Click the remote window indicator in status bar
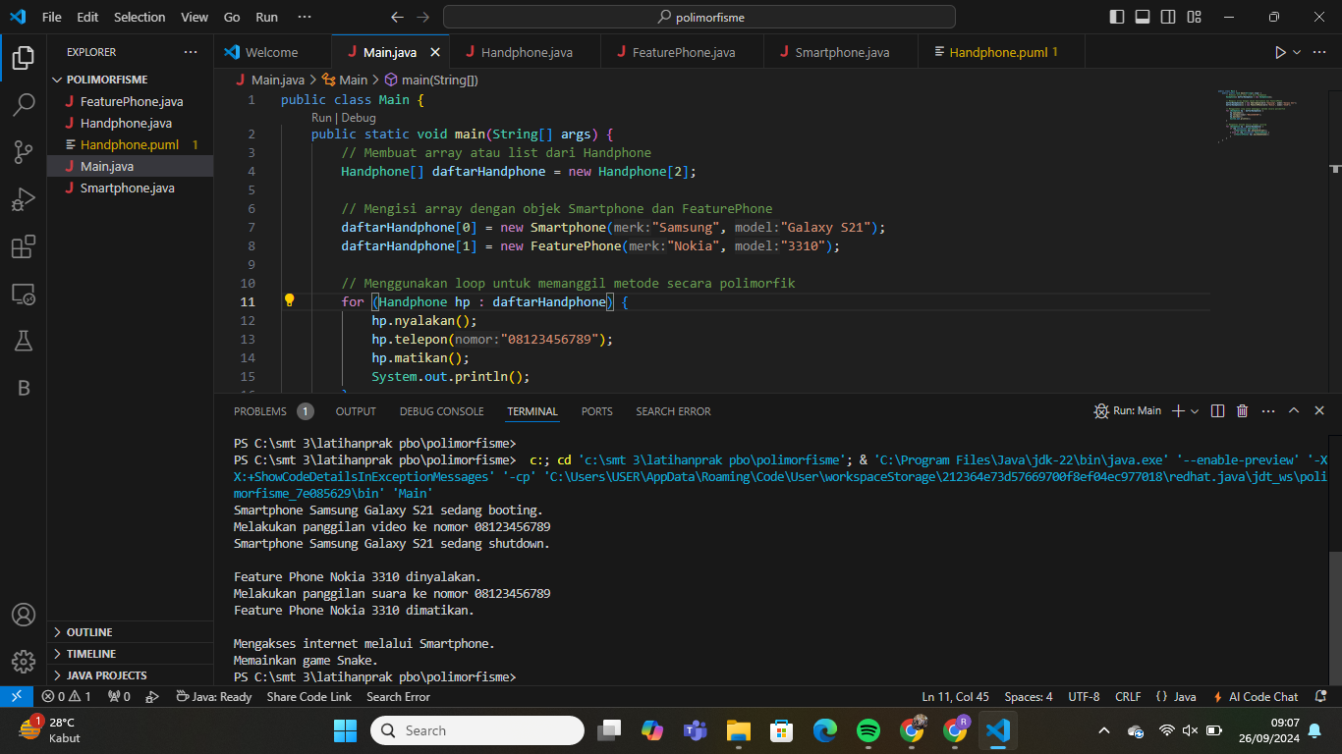Image resolution: width=1342 pixels, height=754 pixels. click(x=17, y=697)
